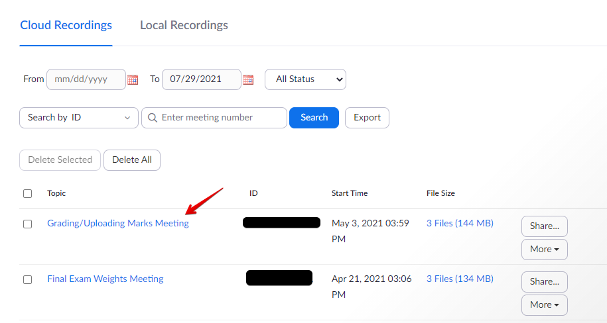The image size is (607, 323).
Task: Check the Grading/Uploading Marks Meeting row checkbox
Action: [x=27, y=224]
